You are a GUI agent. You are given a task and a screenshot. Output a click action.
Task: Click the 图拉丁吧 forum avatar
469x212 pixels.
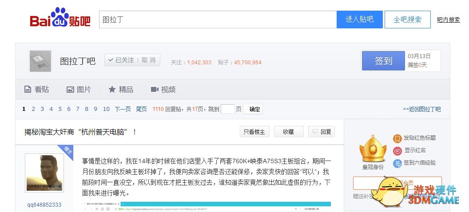tap(40, 61)
